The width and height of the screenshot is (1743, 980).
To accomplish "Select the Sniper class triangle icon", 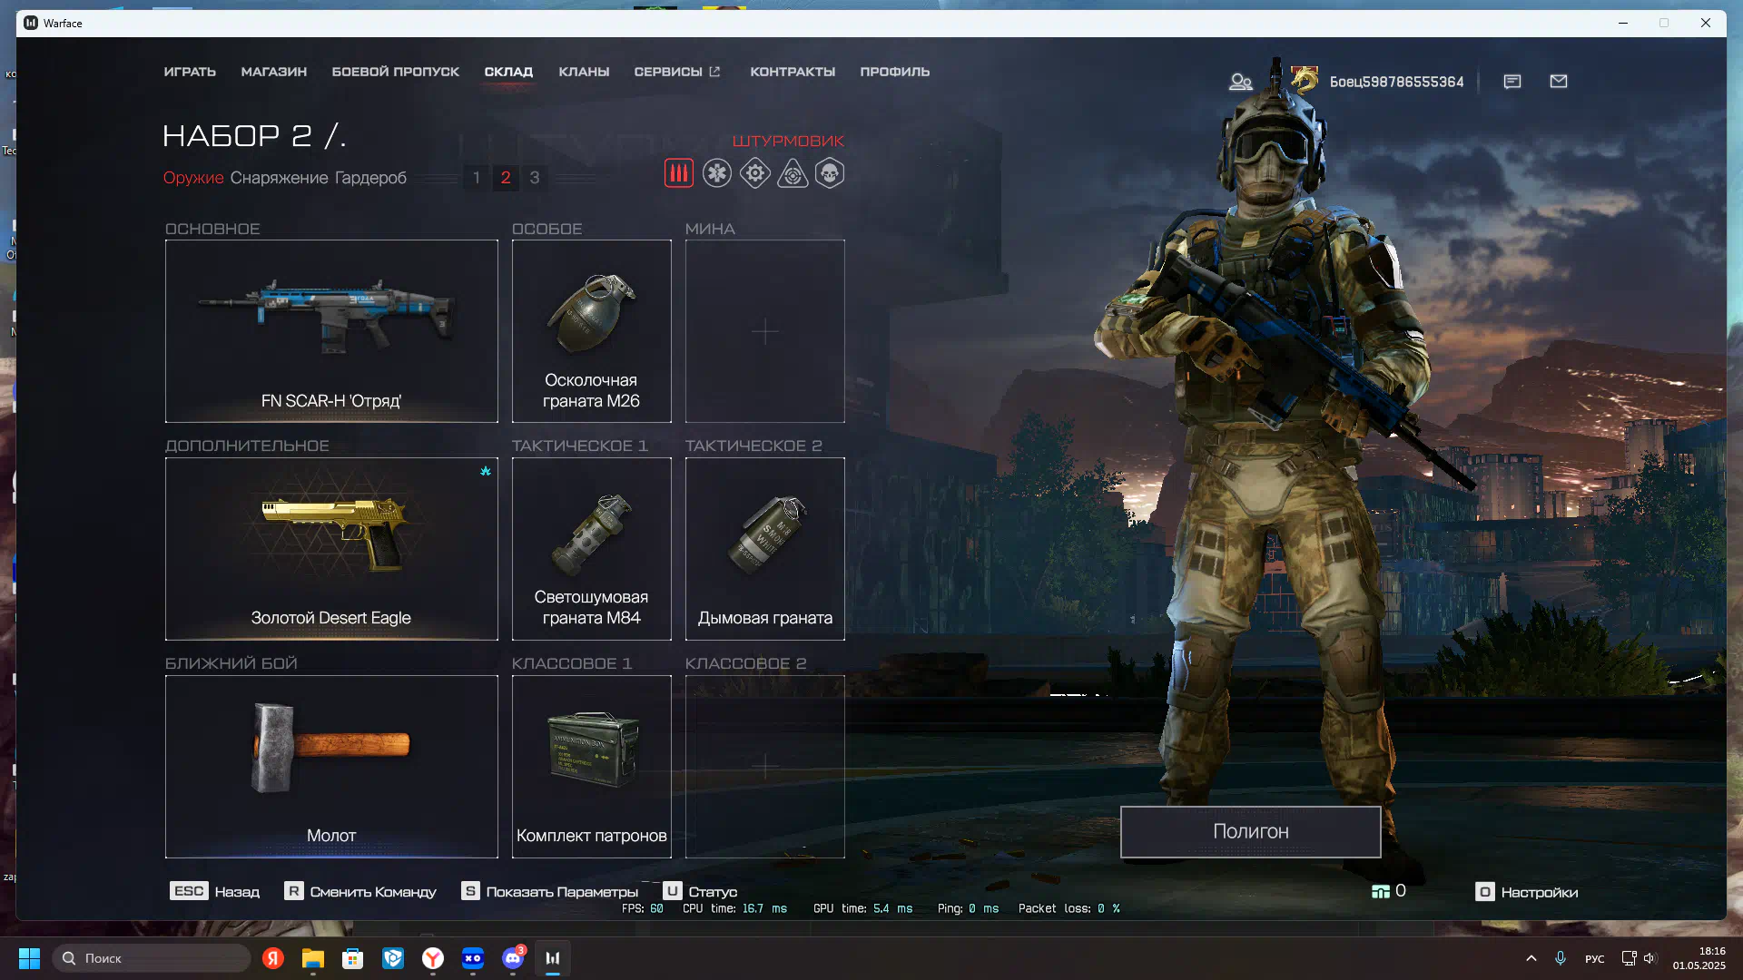I will point(793,173).
